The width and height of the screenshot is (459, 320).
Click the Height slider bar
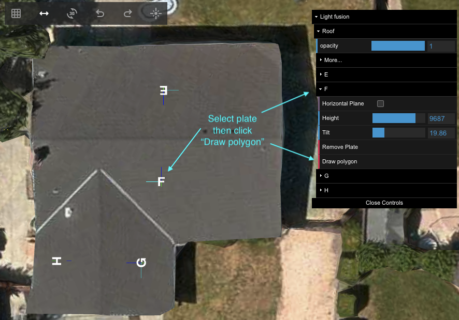tap(398, 118)
